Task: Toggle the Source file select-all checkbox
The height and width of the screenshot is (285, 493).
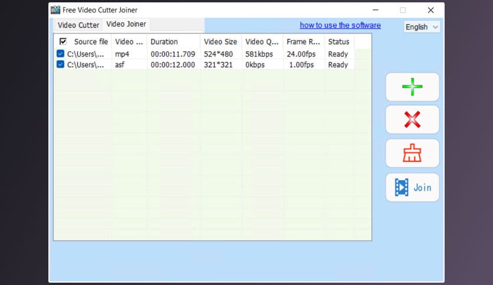Action: (x=63, y=42)
